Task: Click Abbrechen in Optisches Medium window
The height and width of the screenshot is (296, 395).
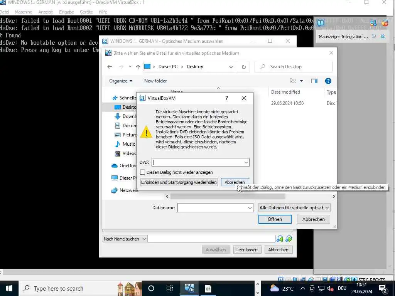Action: click(278, 250)
